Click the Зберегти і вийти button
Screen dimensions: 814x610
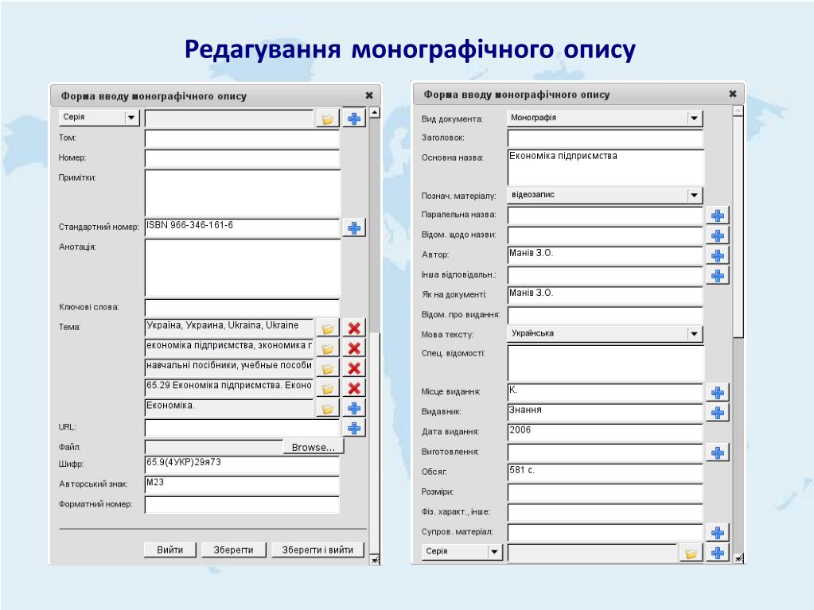point(317,550)
